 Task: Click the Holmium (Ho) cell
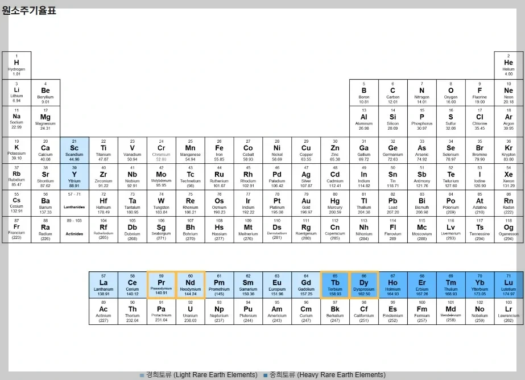[x=392, y=285]
